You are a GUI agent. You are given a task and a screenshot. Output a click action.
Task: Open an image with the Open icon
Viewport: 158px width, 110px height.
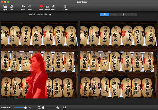[5, 7]
